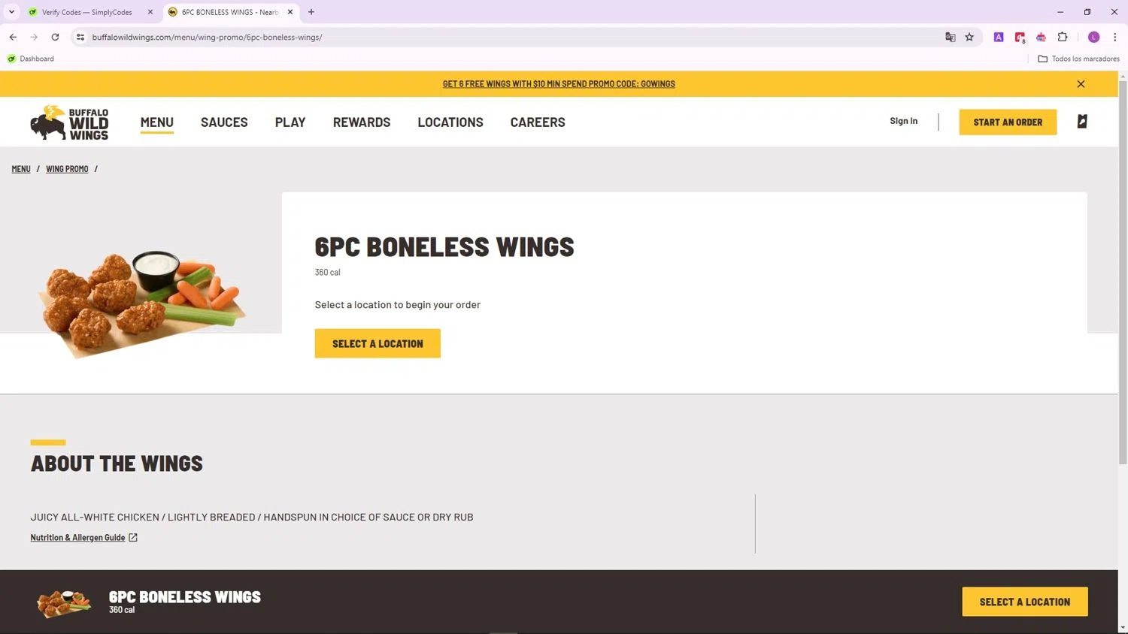The width and height of the screenshot is (1128, 634).
Task: Click the small wings thumbnail in bottom bar
Action: click(64, 602)
